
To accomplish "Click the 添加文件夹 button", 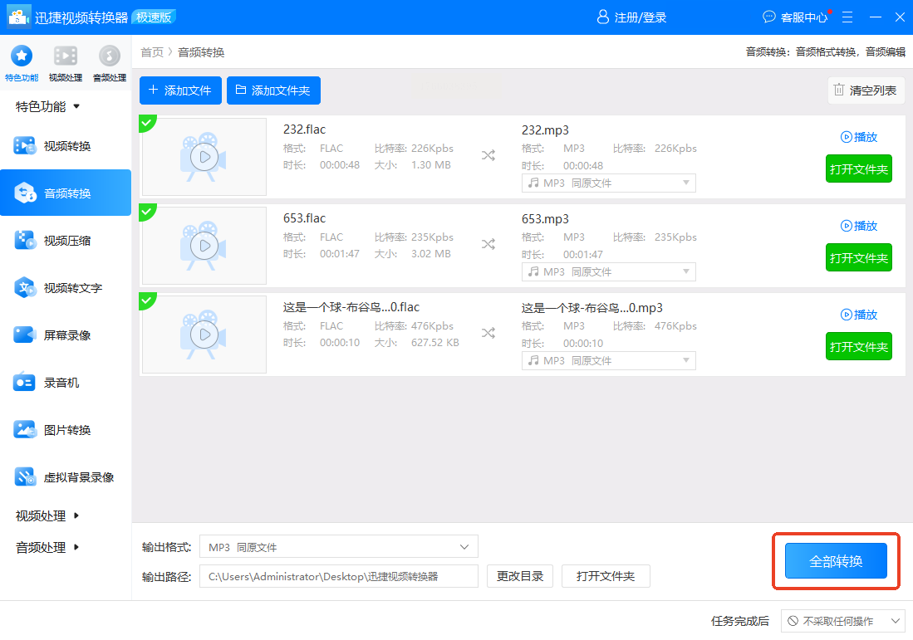I will click(273, 90).
